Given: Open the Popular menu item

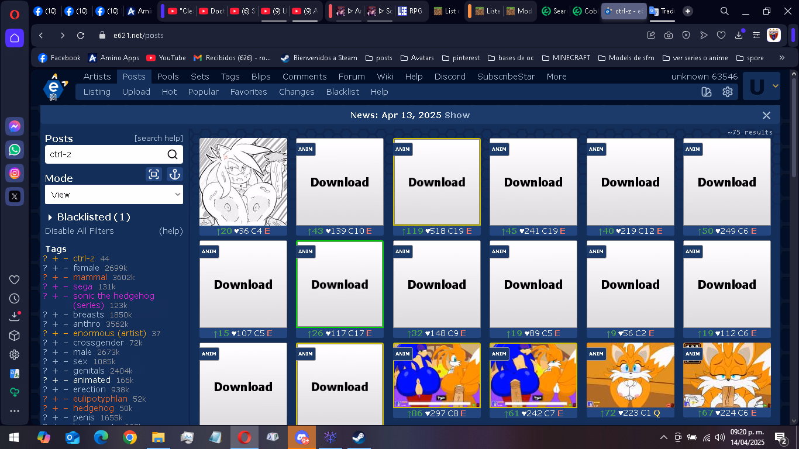Looking at the screenshot, I should pyautogui.click(x=203, y=92).
